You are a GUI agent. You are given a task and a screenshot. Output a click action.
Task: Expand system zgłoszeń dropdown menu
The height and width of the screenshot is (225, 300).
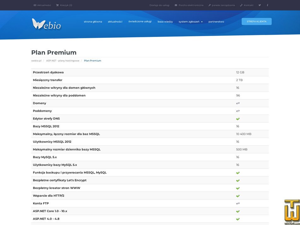point(191,22)
